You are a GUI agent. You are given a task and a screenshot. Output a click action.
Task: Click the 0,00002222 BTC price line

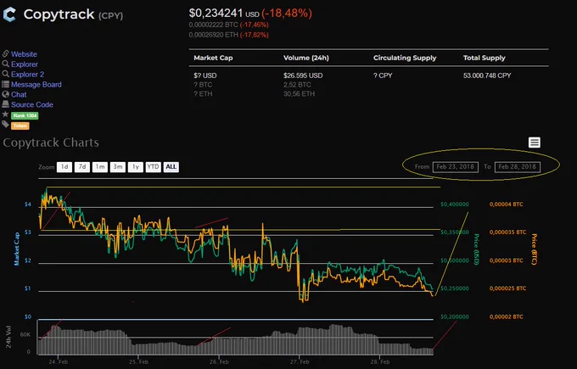(228, 25)
